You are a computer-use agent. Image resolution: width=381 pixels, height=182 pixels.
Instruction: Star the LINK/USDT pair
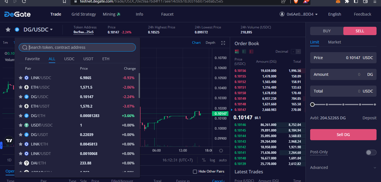(21, 154)
